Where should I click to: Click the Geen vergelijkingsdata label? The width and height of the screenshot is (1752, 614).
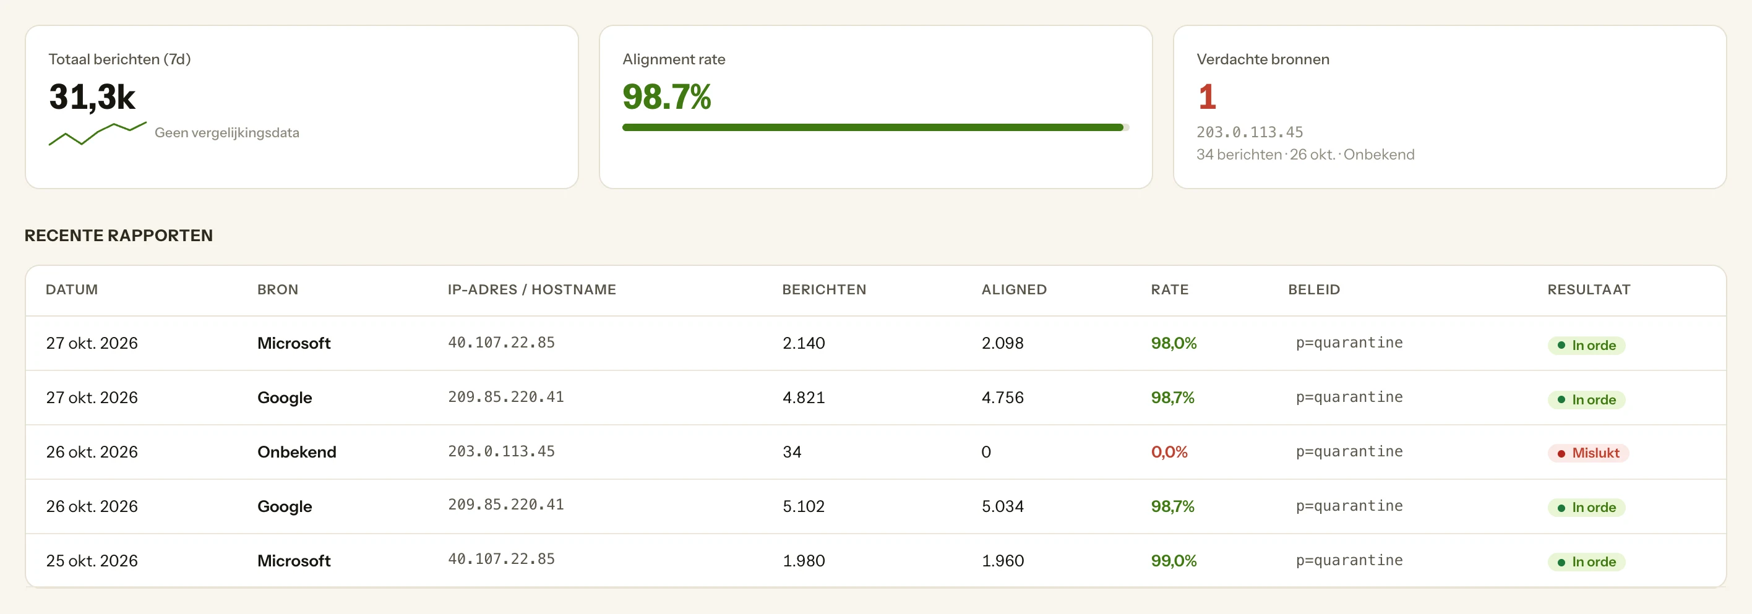(226, 132)
